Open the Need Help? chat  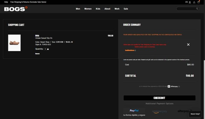[x=195, y=114]
